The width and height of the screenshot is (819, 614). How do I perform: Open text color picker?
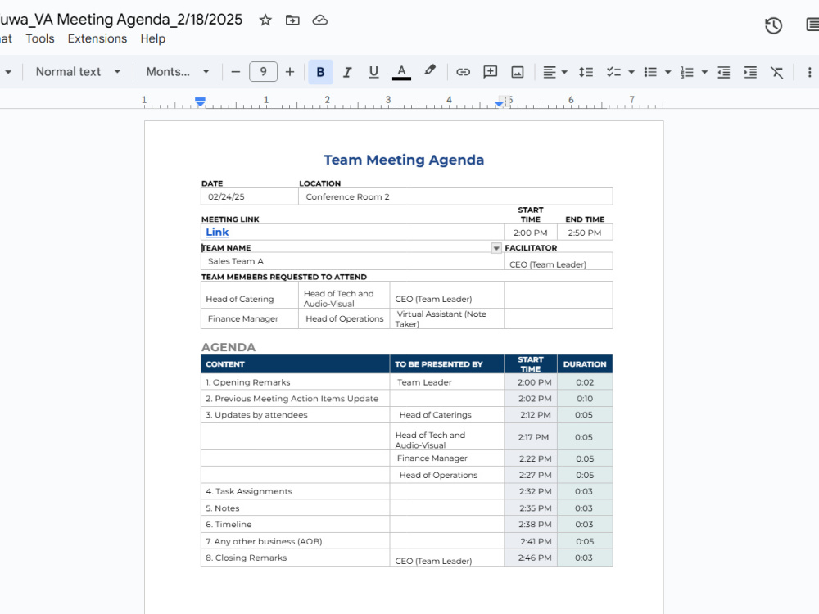click(x=401, y=72)
